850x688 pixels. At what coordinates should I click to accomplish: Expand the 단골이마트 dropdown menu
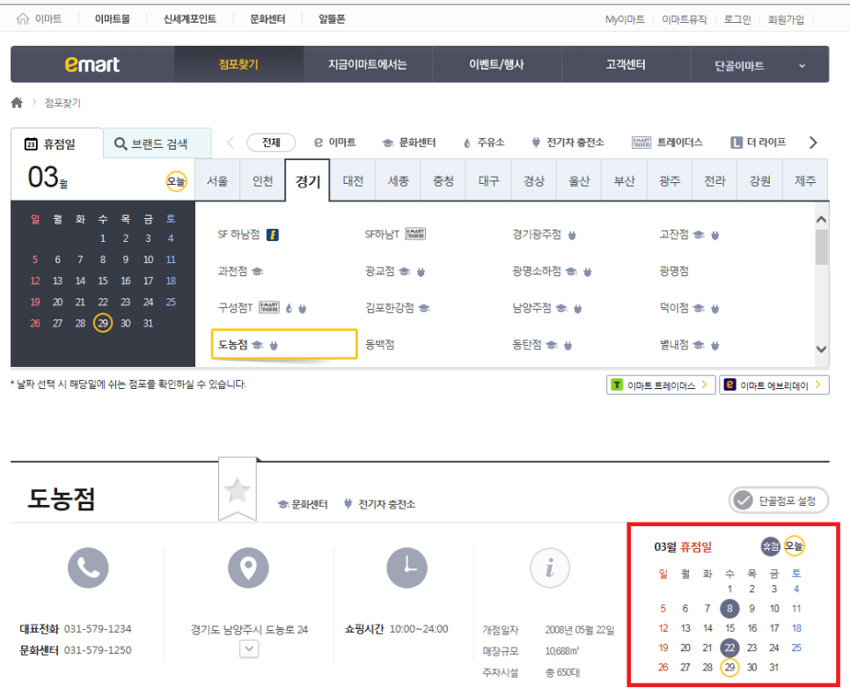click(x=760, y=65)
